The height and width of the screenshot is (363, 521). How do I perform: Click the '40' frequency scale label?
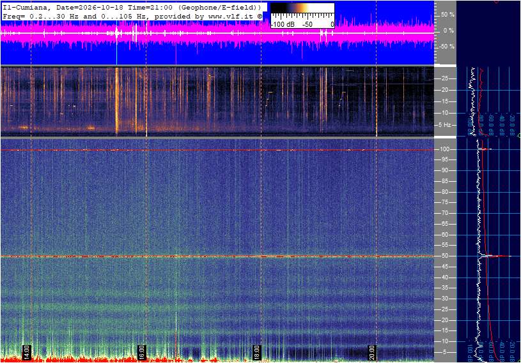click(x=444, y=278)
